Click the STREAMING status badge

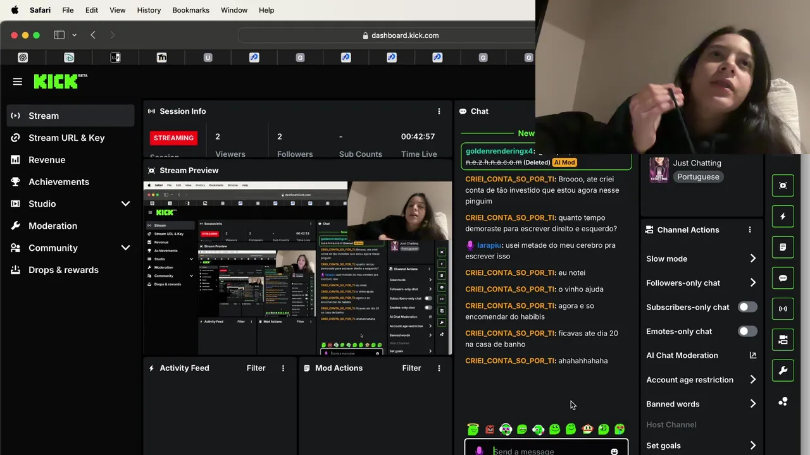click(x=173, y=138)
